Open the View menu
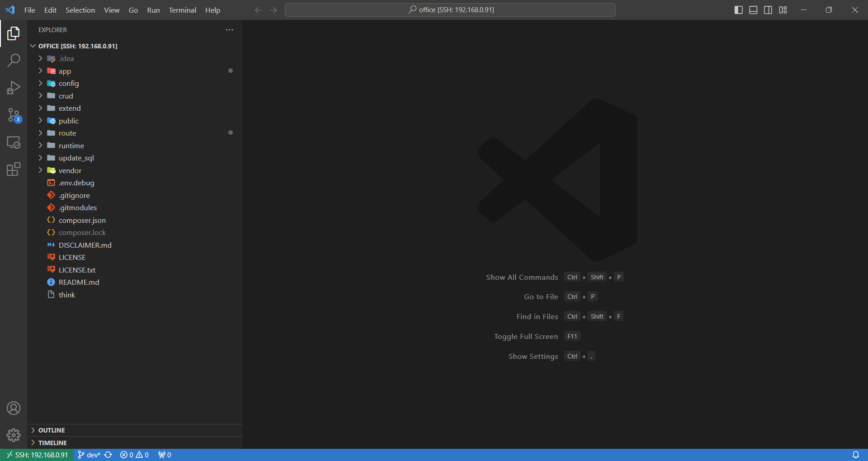Viewport: 868px width, 461px height. pos(112,10)
